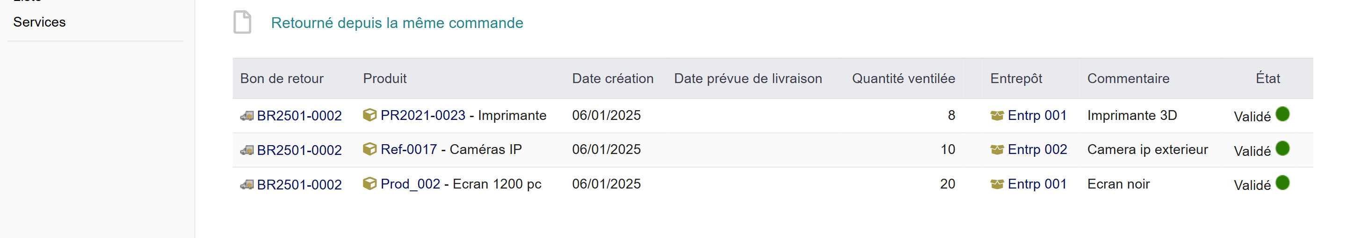This screenshot has height=238, width=1347.
Task: Click the Quantité ventilée column header
Action: point(903,78)
